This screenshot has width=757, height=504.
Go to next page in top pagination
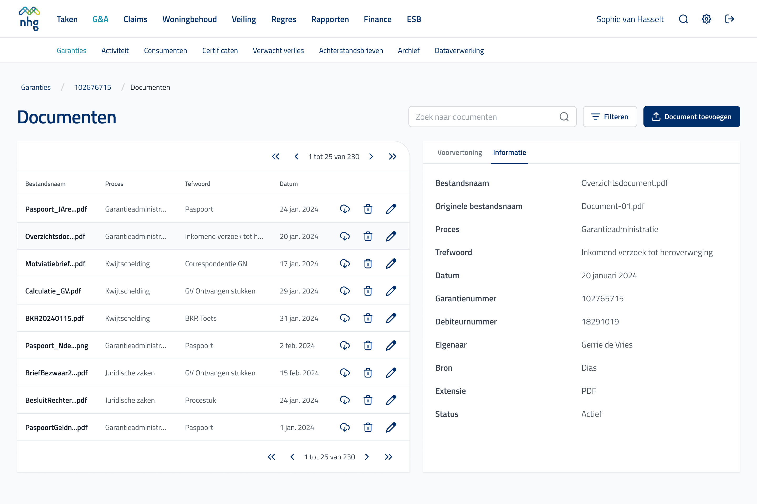coord(371,156)
